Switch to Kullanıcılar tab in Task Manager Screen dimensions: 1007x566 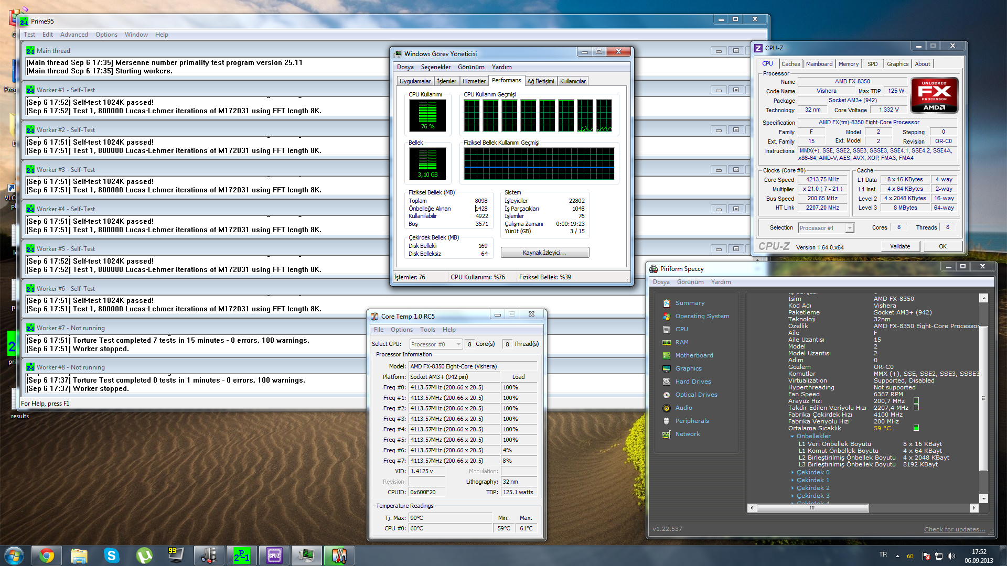tap(573, 81)
